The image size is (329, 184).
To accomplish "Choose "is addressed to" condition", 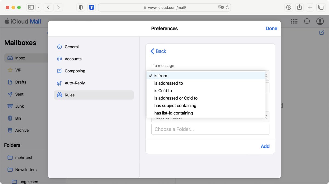I will click(x=168, y=83).
